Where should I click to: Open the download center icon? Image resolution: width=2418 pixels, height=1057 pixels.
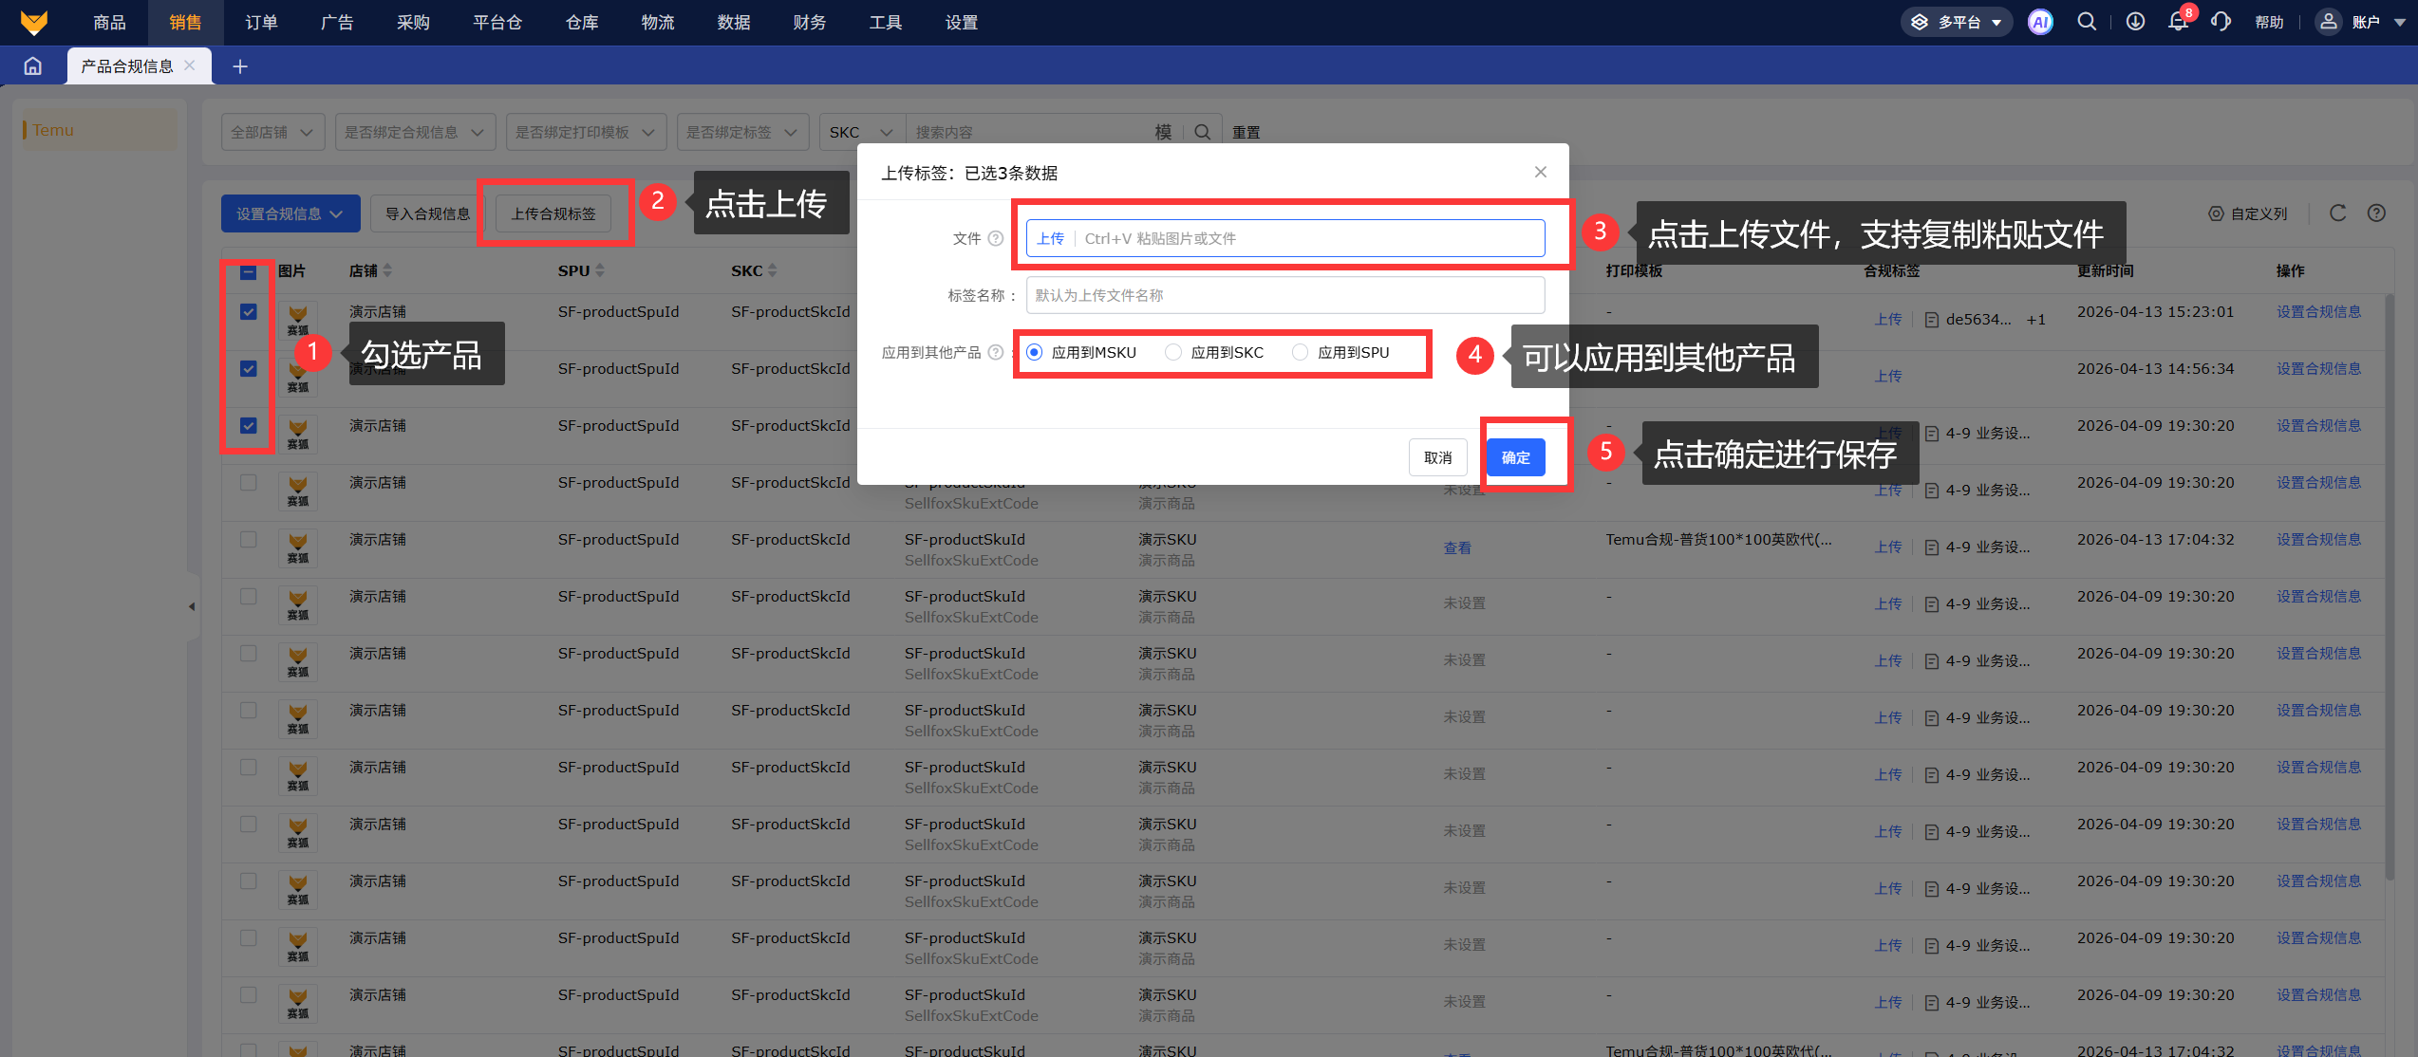pyautogui.click(x=2135, y=22)
